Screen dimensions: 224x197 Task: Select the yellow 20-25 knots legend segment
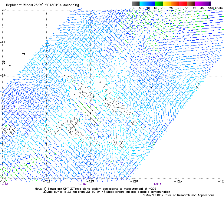click(167, 4)
